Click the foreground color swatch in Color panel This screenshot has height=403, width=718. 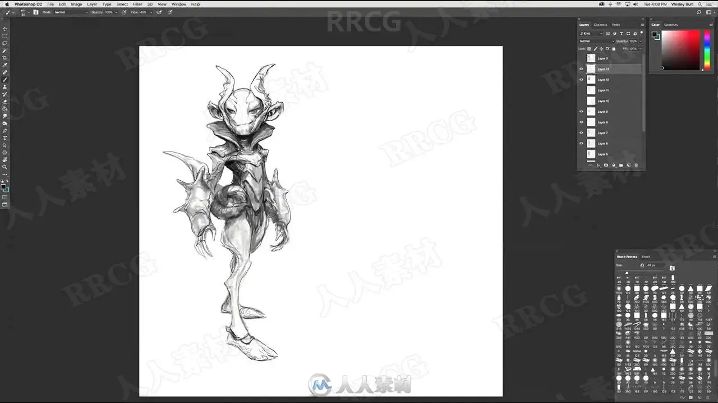[x=655, y=35]
